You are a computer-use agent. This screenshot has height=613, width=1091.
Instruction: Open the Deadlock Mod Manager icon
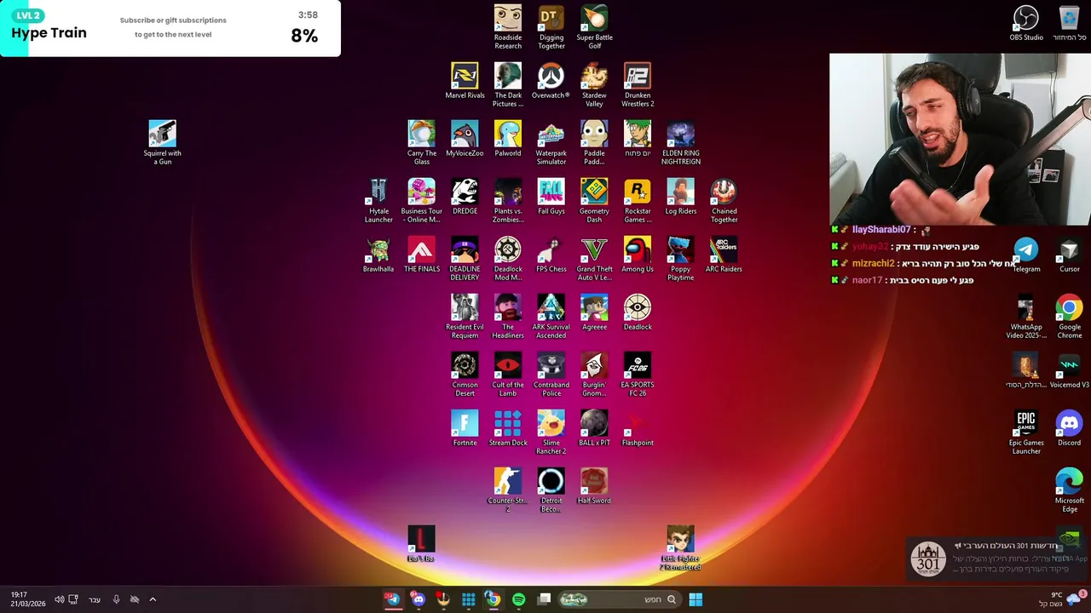[x=508, y=258]
